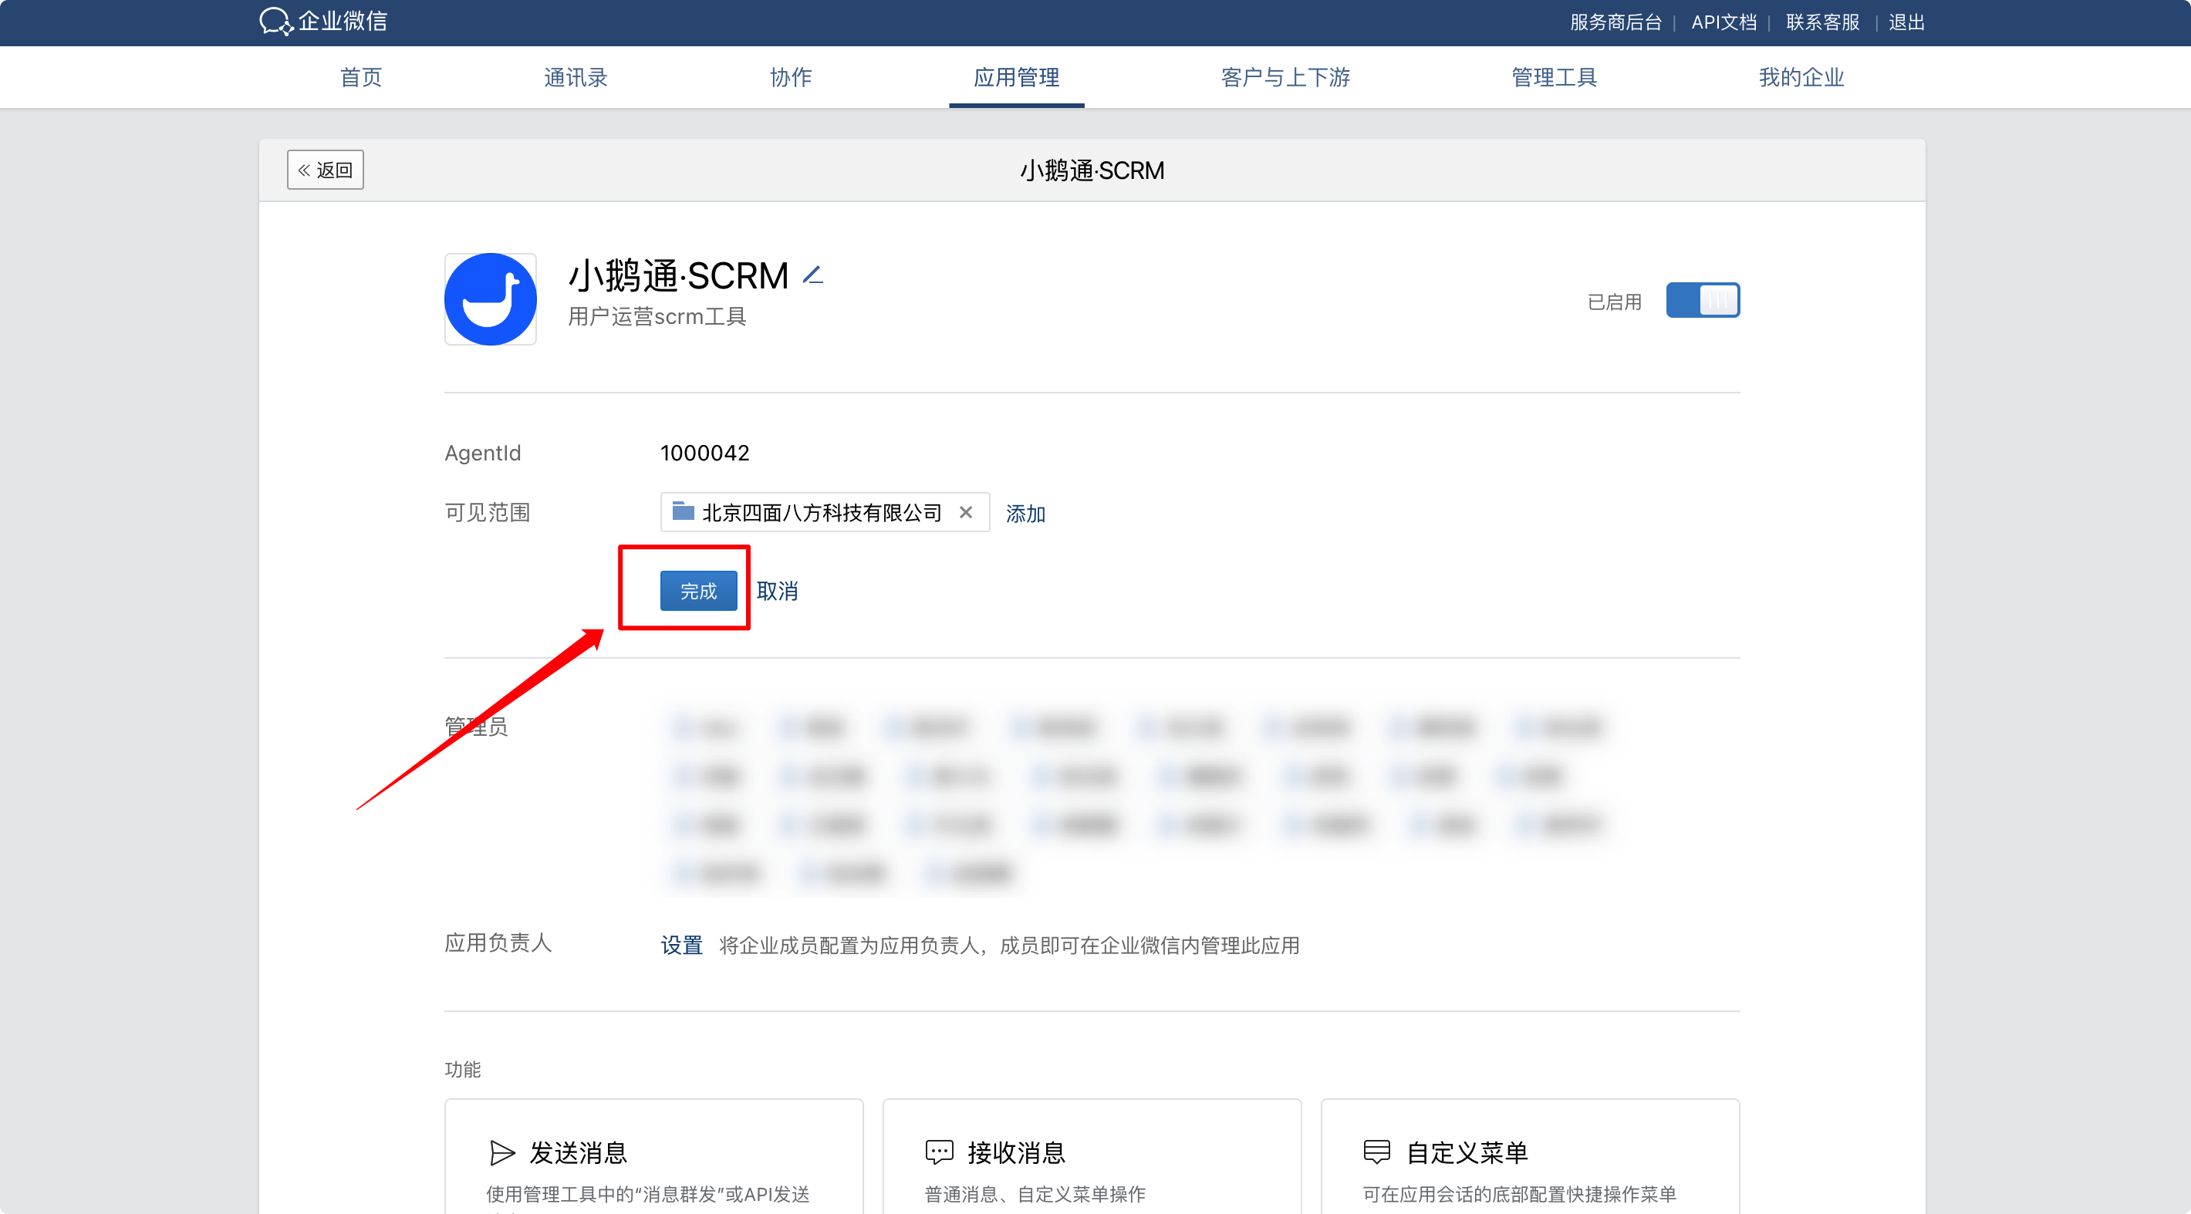Open the 协作 tab

coord(791,77)
